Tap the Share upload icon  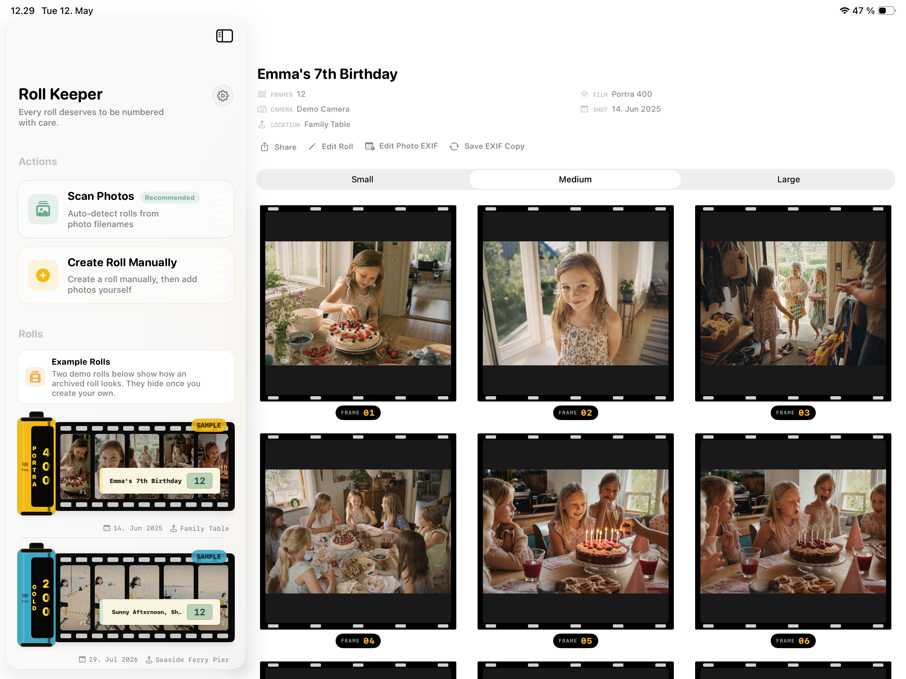point(265,147)
